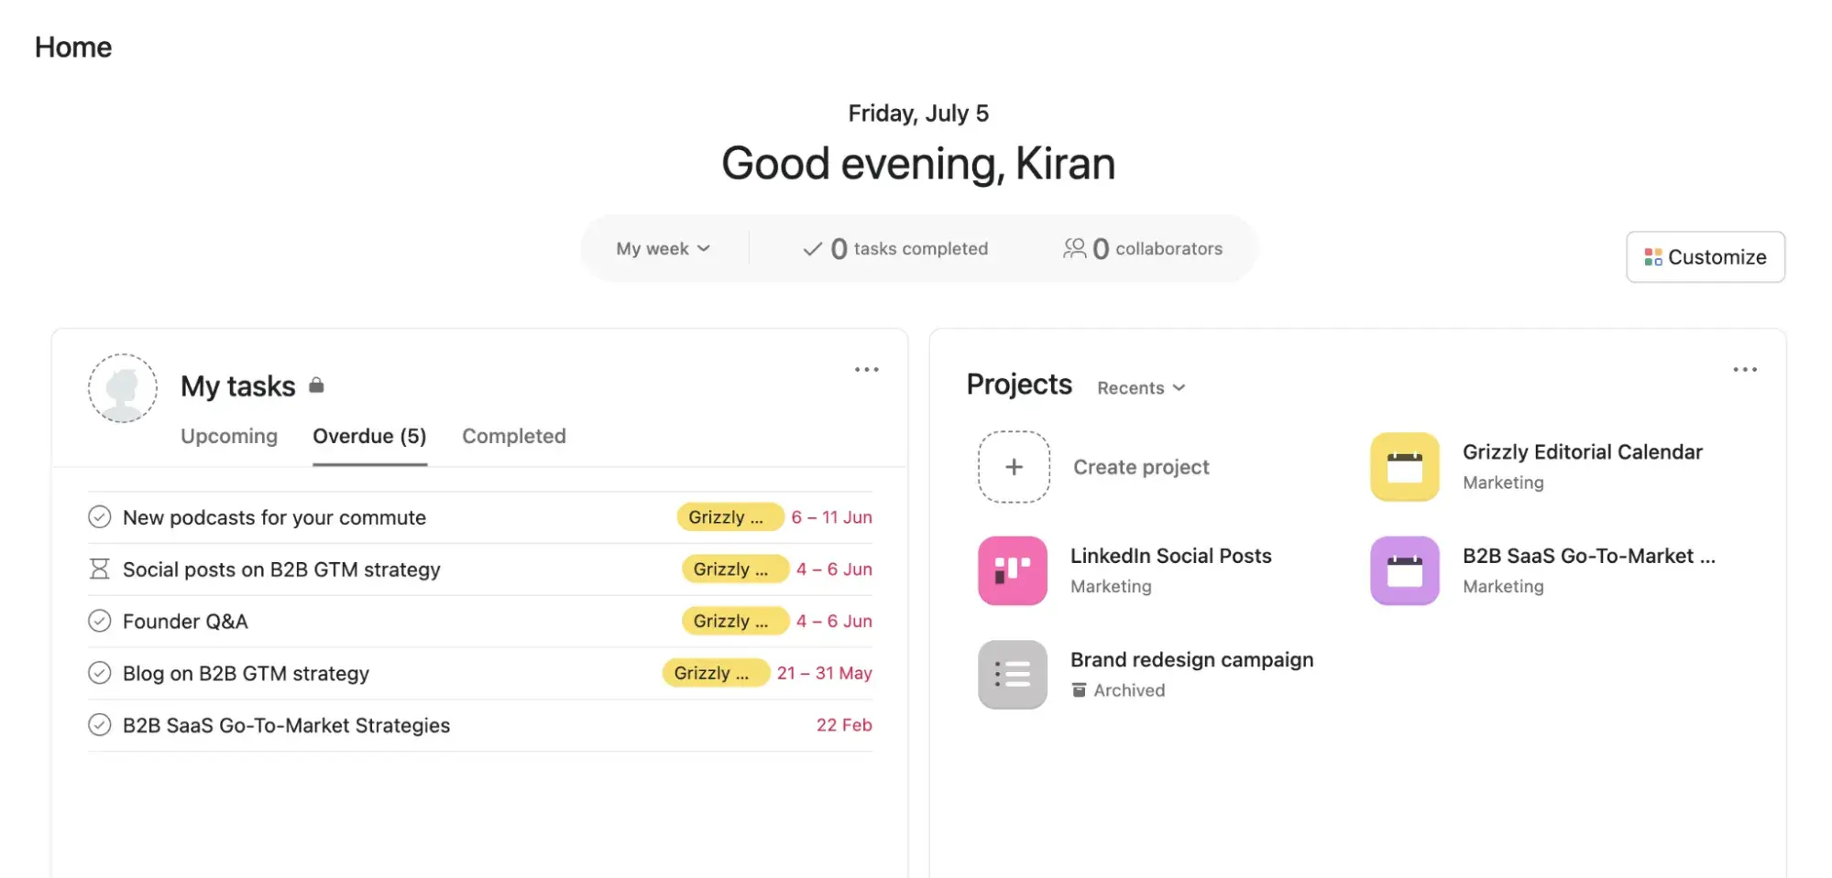Image resolution: width=1832 pixels, height=878 pixels.
Task: Open the B2B SaaS Go-To-Market Strategies task
Action: [x=286, y=726]
